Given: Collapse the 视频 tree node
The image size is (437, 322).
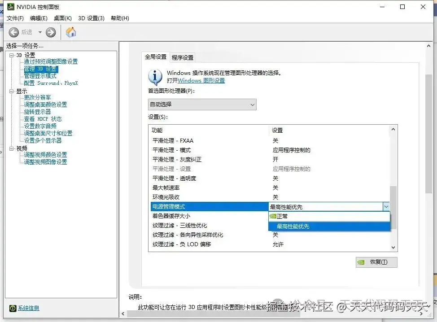Looking at the screenshot, I should point(11,148).
